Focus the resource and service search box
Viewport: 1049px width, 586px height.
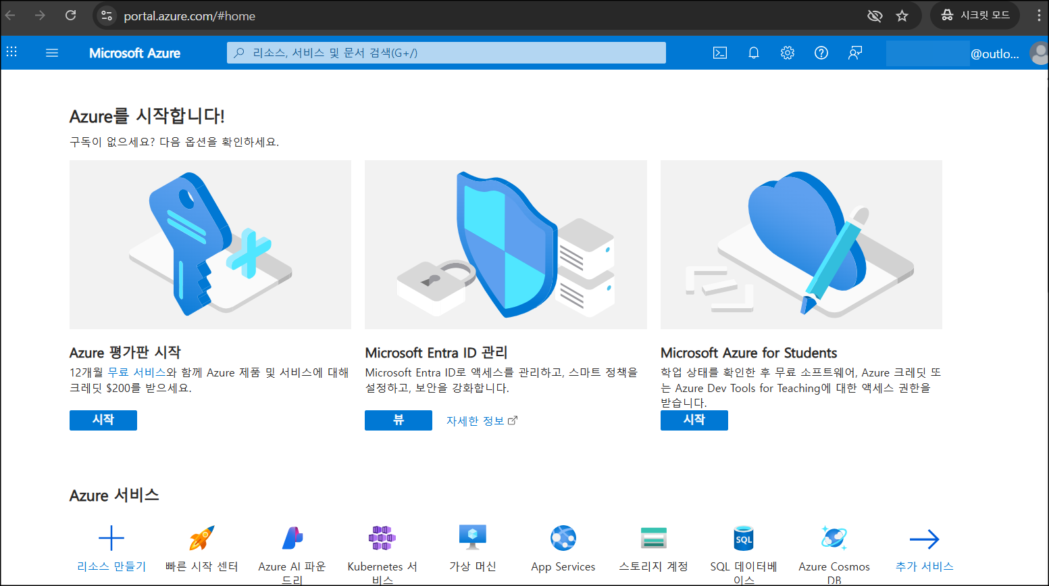click(446, 53)
